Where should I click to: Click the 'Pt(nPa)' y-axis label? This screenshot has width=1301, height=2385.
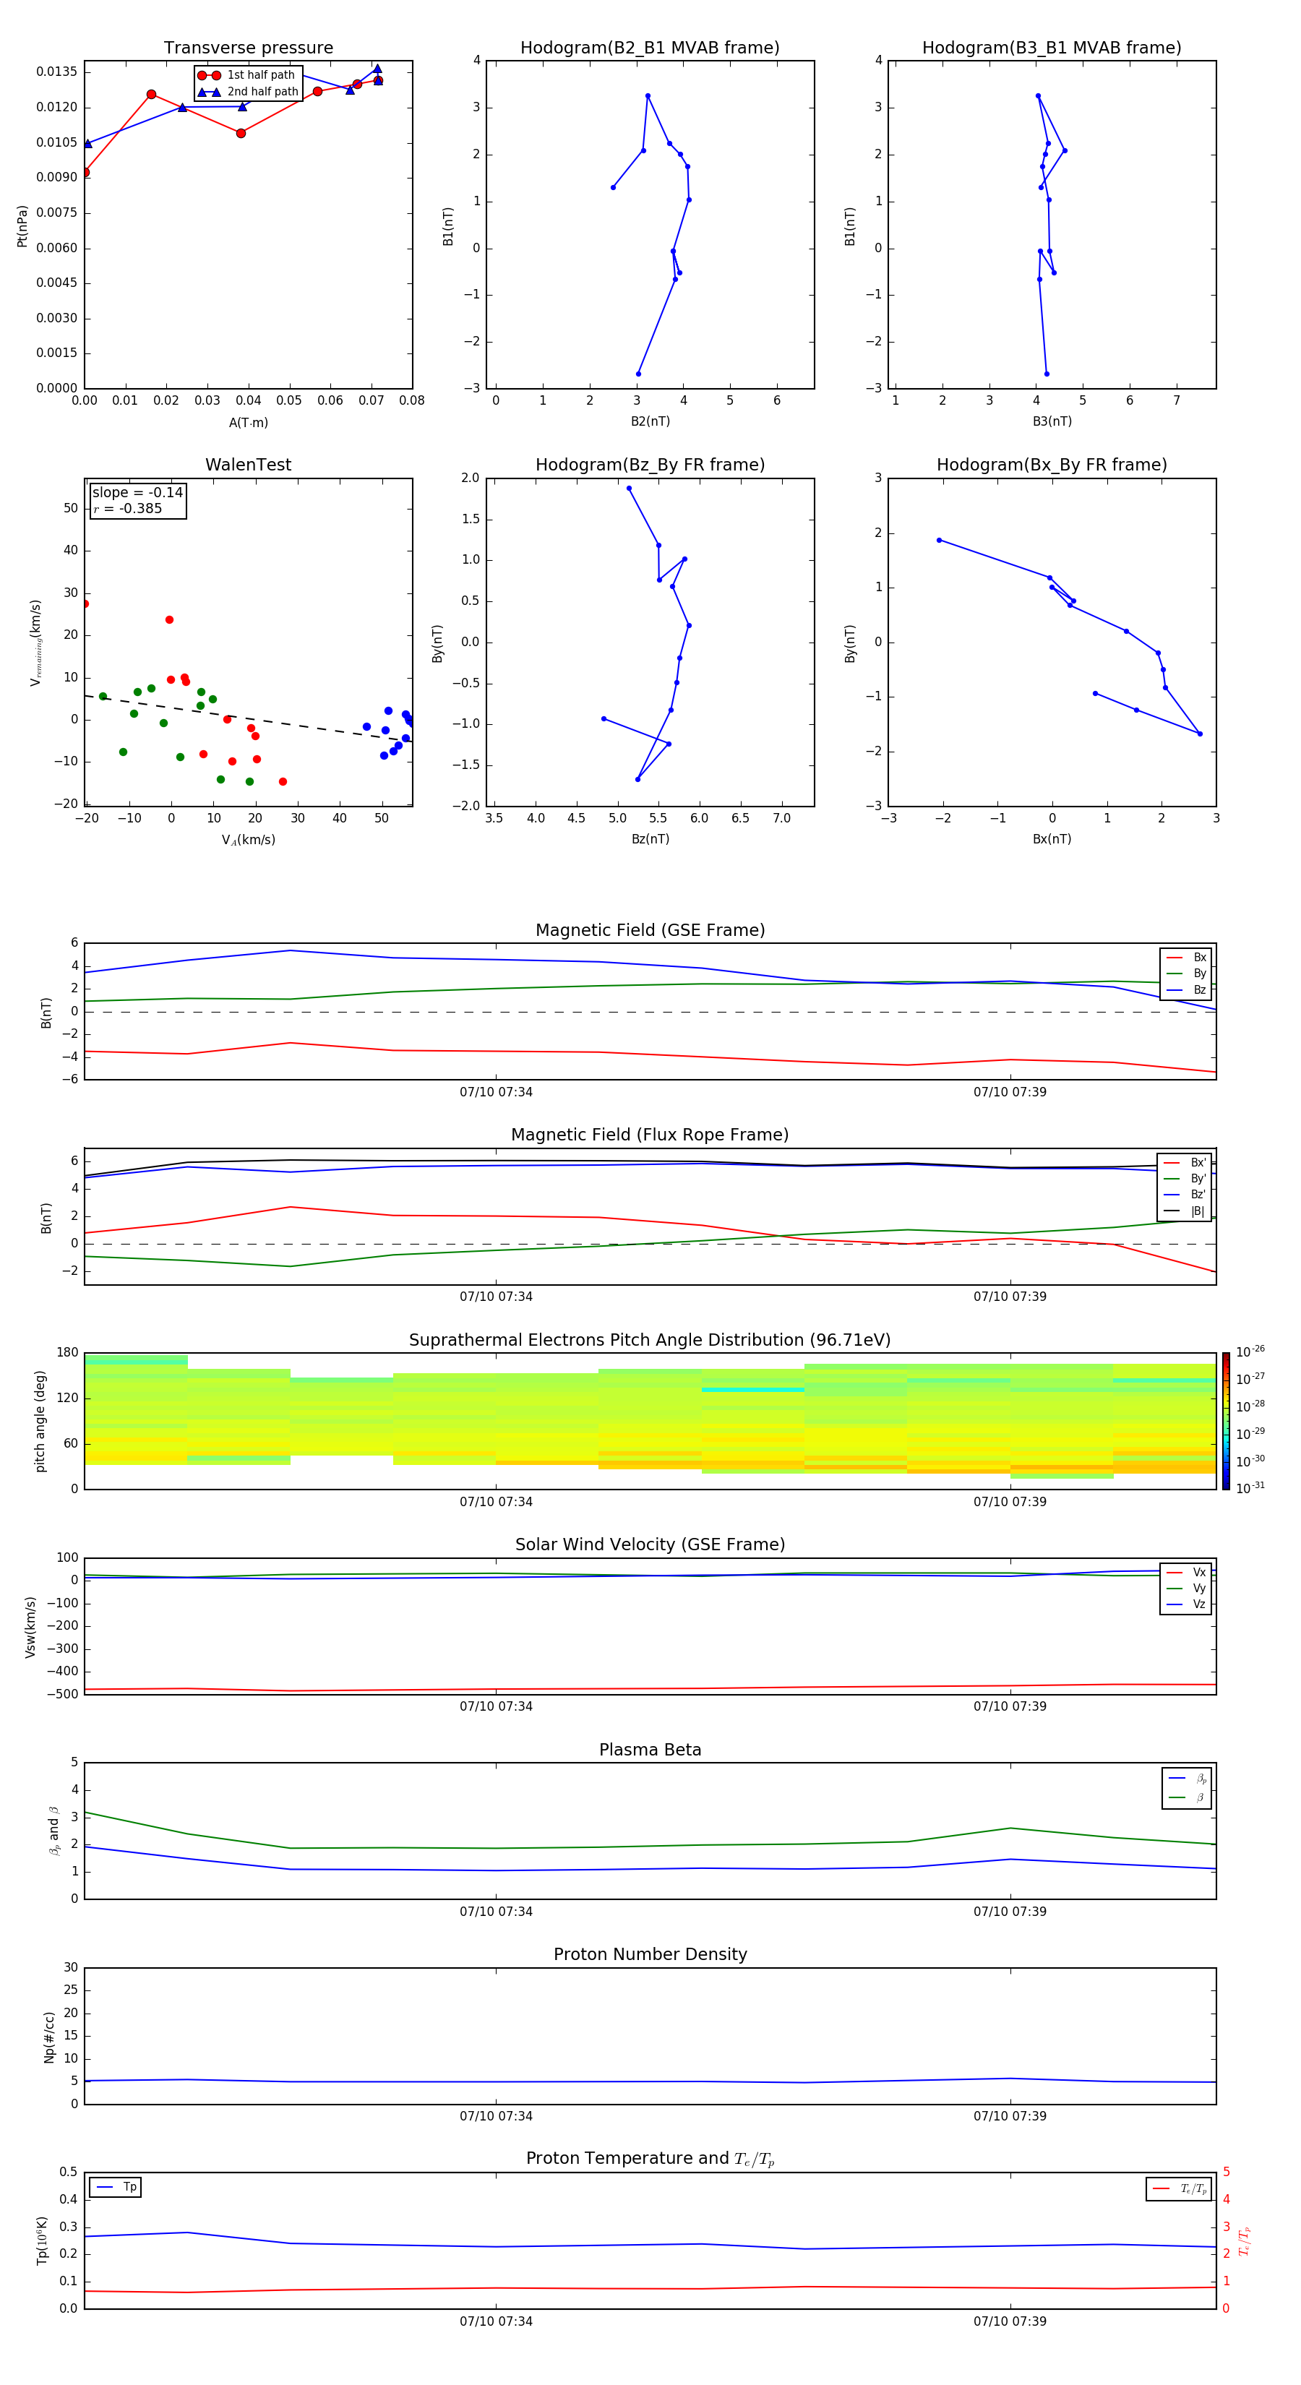(x=22, y=226)
